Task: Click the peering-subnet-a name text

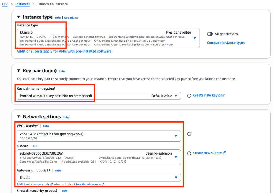Action: coord(159,153)
